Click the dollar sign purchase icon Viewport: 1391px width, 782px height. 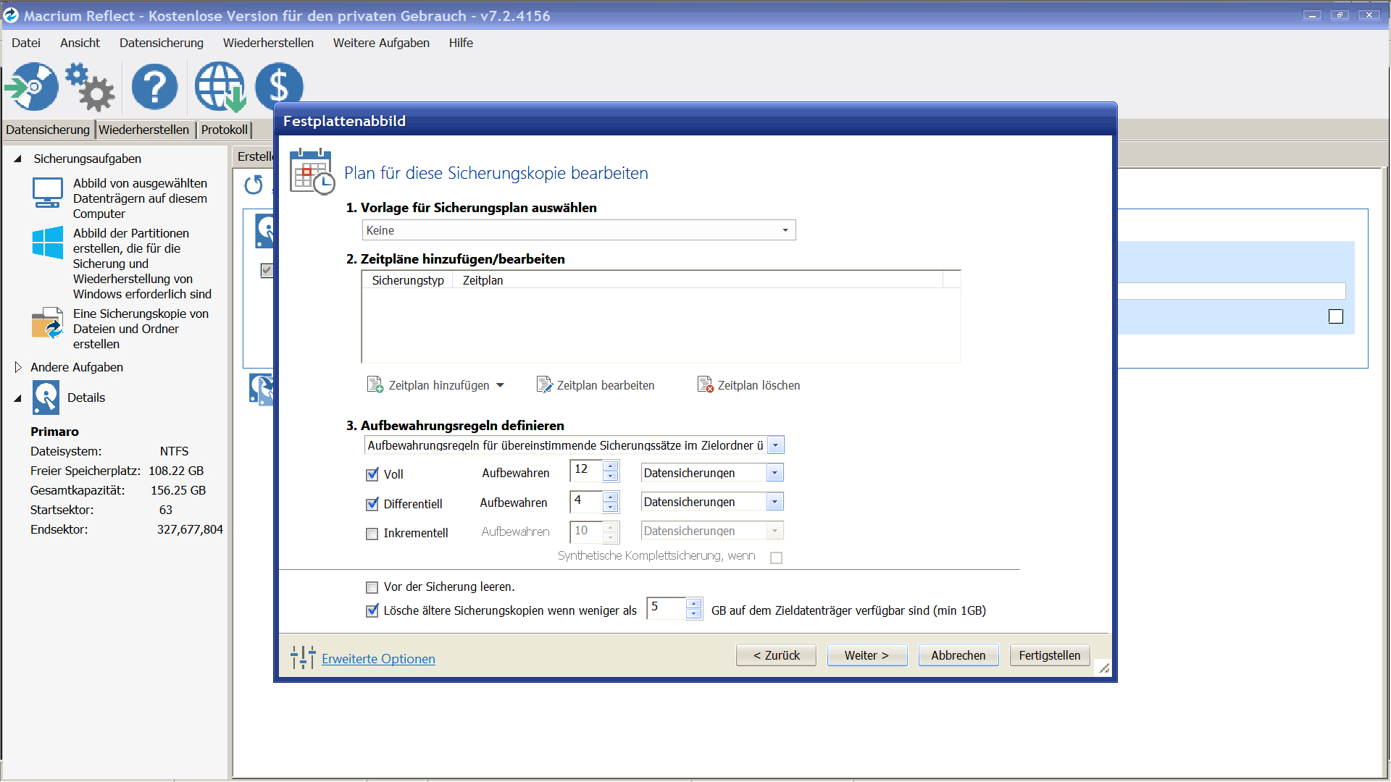tap(279, 86)
